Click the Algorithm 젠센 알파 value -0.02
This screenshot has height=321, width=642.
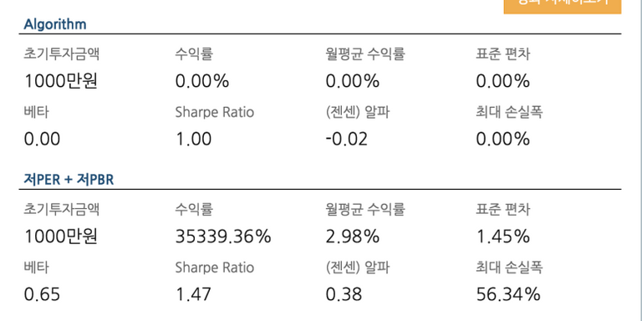[x=346, y=140]
